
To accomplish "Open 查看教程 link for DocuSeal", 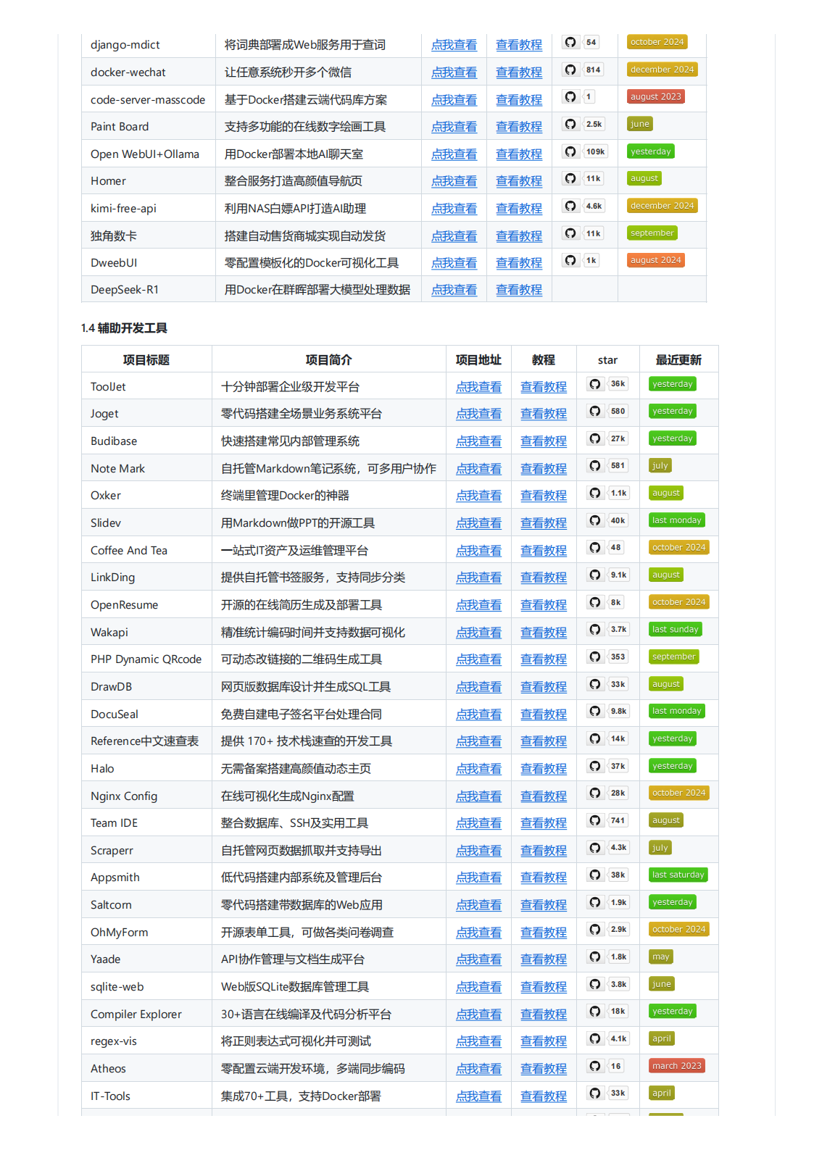I will [544, 714].
